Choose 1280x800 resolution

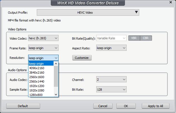coord(41,95)
